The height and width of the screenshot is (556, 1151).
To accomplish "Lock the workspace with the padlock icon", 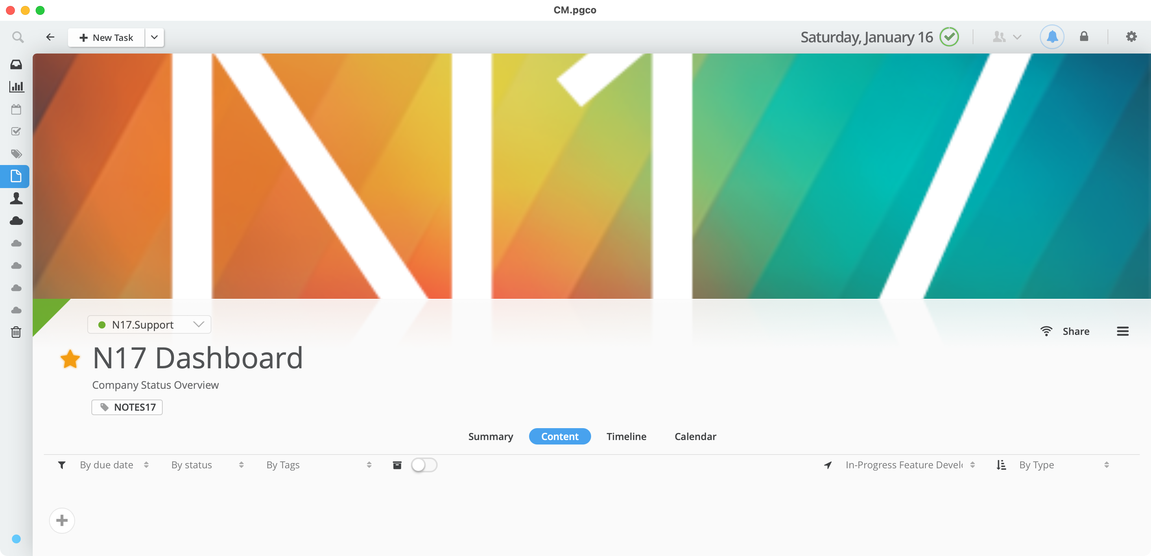I will 1084,37.
